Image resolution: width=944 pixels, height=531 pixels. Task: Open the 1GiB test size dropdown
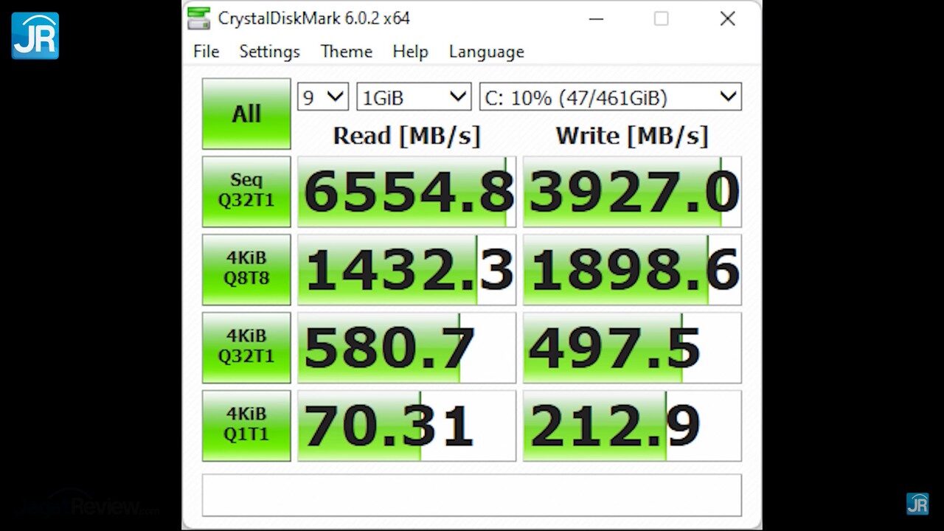point(413,96)
